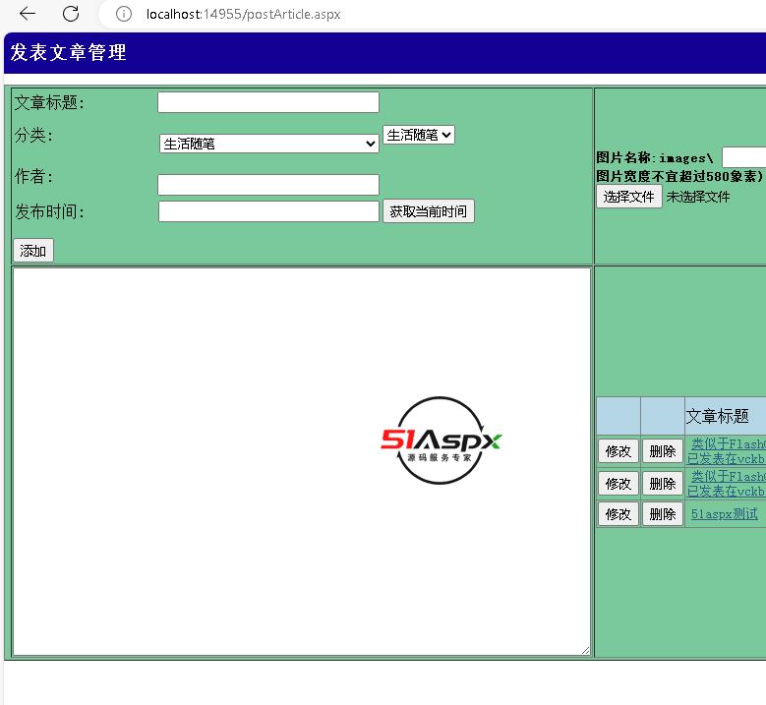
Task: Click the 未选择文件 status text
Action: click(698, 197)
